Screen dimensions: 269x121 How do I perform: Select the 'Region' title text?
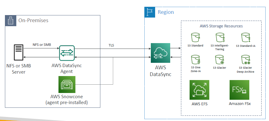tap(166, 12)
